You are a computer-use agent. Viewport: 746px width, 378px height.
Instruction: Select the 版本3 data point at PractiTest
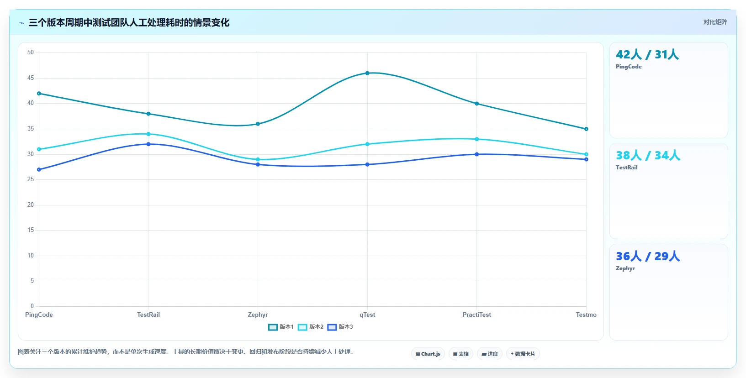click(x=477, y=154)
